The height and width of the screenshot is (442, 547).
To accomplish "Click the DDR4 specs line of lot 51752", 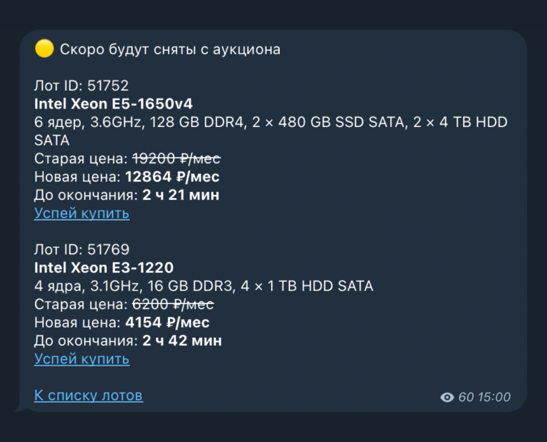I will [x=270, y=122].
